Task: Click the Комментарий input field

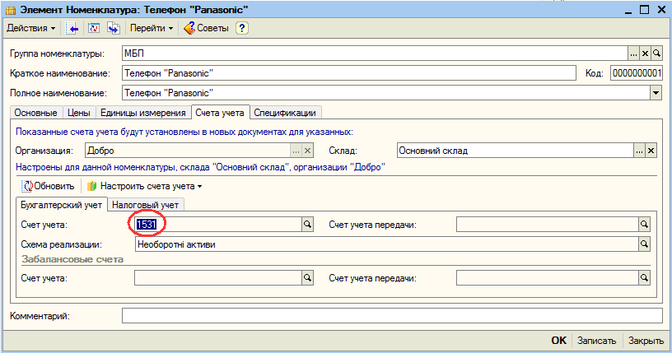Action: 392,316
